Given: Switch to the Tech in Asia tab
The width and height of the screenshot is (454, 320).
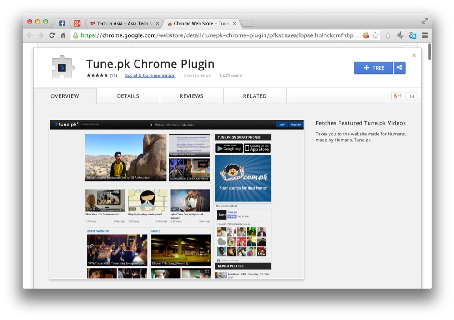Looking at the screenshot, I should (x=124, y=23).
